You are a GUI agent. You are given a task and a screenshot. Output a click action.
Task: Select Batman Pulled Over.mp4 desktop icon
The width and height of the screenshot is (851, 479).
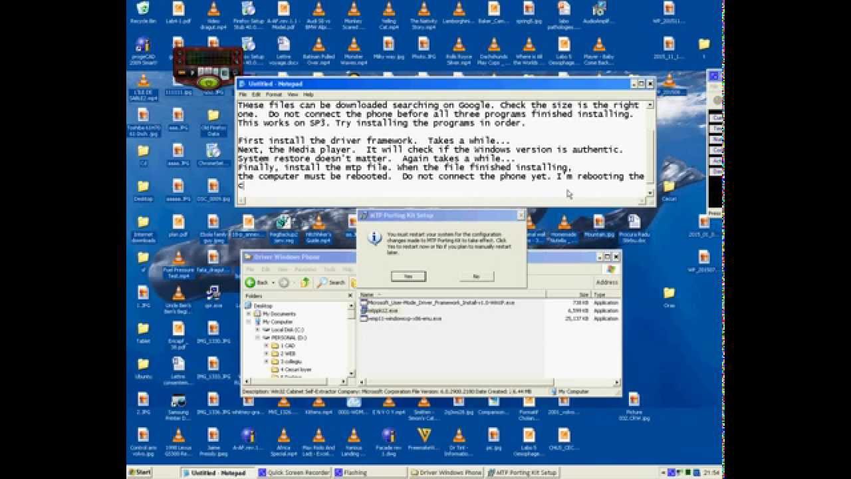[318, 51]
